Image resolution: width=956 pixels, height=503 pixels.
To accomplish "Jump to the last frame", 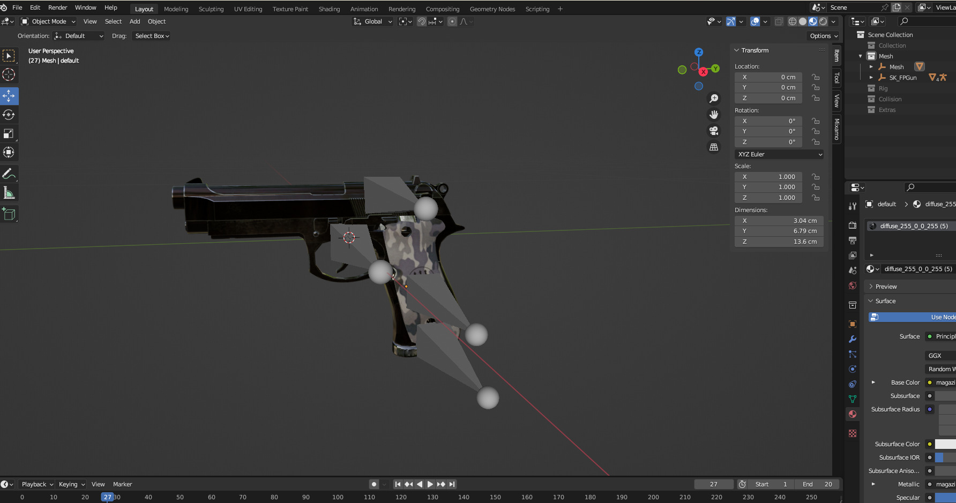I will (x=452, y=484).
